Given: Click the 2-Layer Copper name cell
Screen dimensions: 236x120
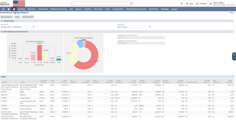Looking at the screenshot, I should (x=25, y=98).
